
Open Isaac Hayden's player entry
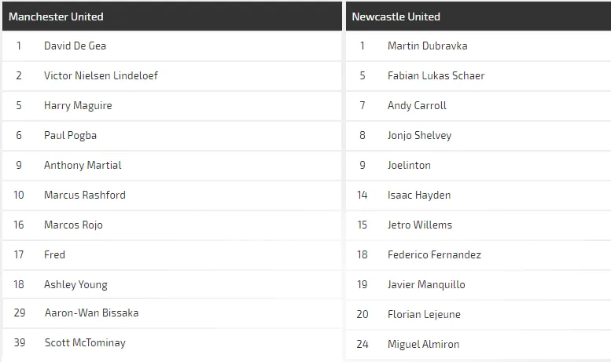click(418, 195)
